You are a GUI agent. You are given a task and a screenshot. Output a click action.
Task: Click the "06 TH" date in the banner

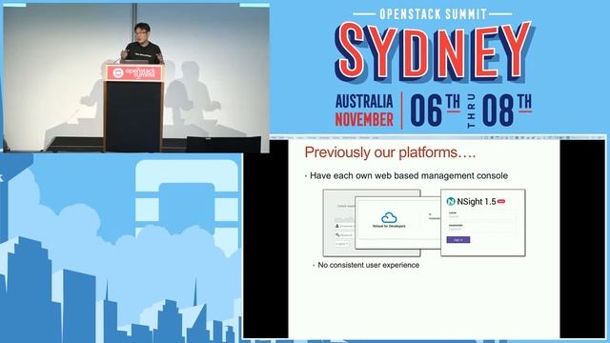tap(435, 111)
